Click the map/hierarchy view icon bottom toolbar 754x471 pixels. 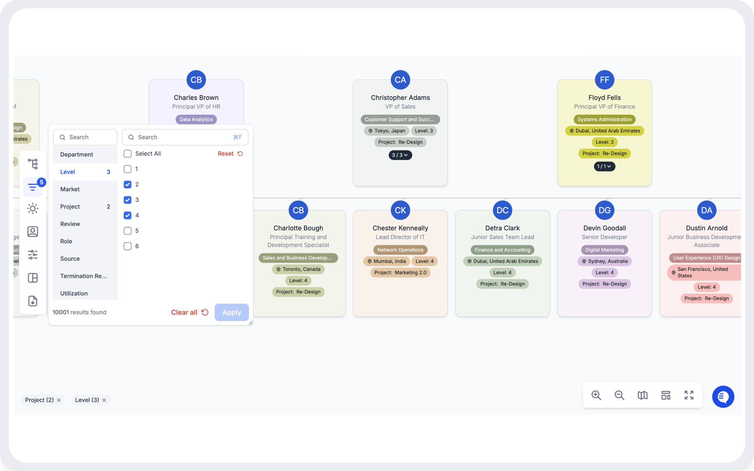pyautogui.click(x=643, y=395)
